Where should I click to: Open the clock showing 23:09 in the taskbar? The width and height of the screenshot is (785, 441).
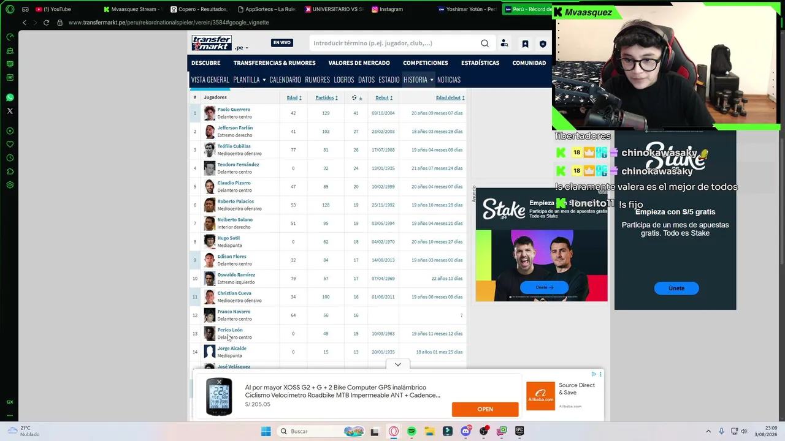[x=766, y=431]
